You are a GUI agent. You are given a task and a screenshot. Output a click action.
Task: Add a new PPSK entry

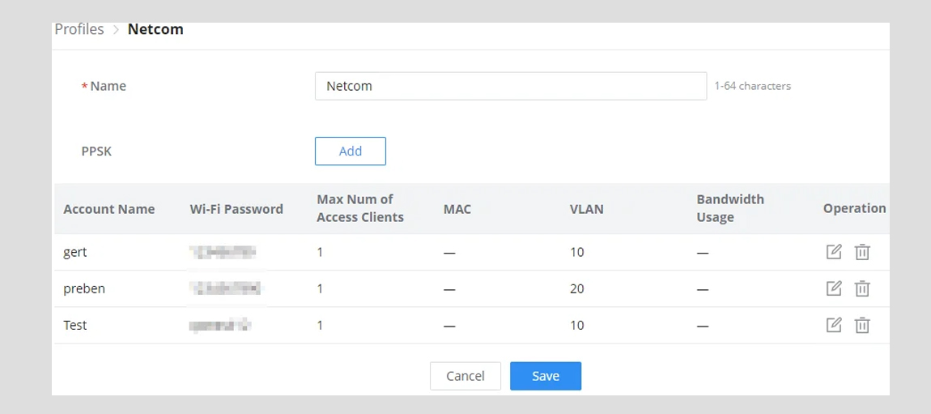[x=350, y=151]
